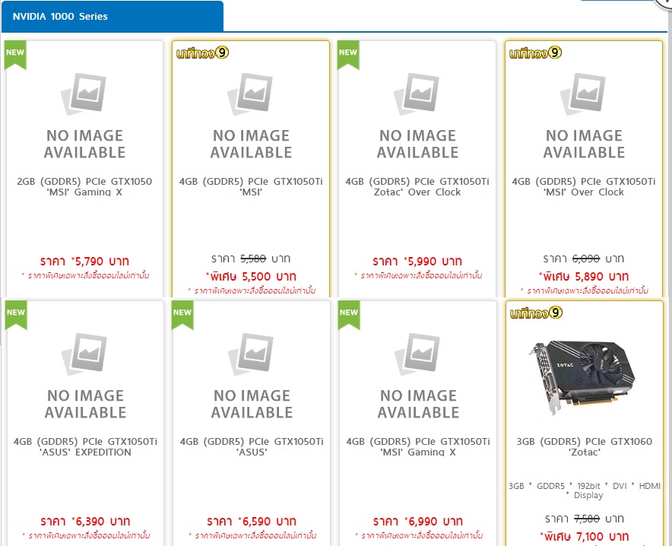Click NEW ribbon on Zotac Over Clock card
Screen dimensions: 672x546
348,55
